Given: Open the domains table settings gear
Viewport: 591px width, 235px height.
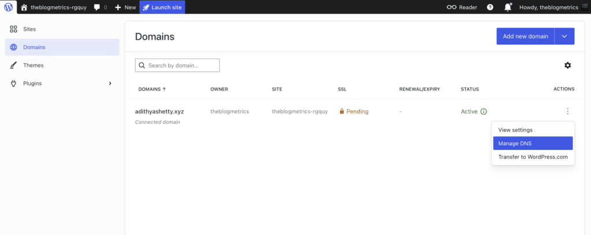Looking at the screenshot, I should click(x=568, y=65).
